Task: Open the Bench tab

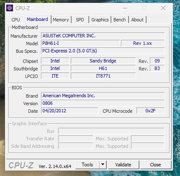Action: [x=120, y=20]
